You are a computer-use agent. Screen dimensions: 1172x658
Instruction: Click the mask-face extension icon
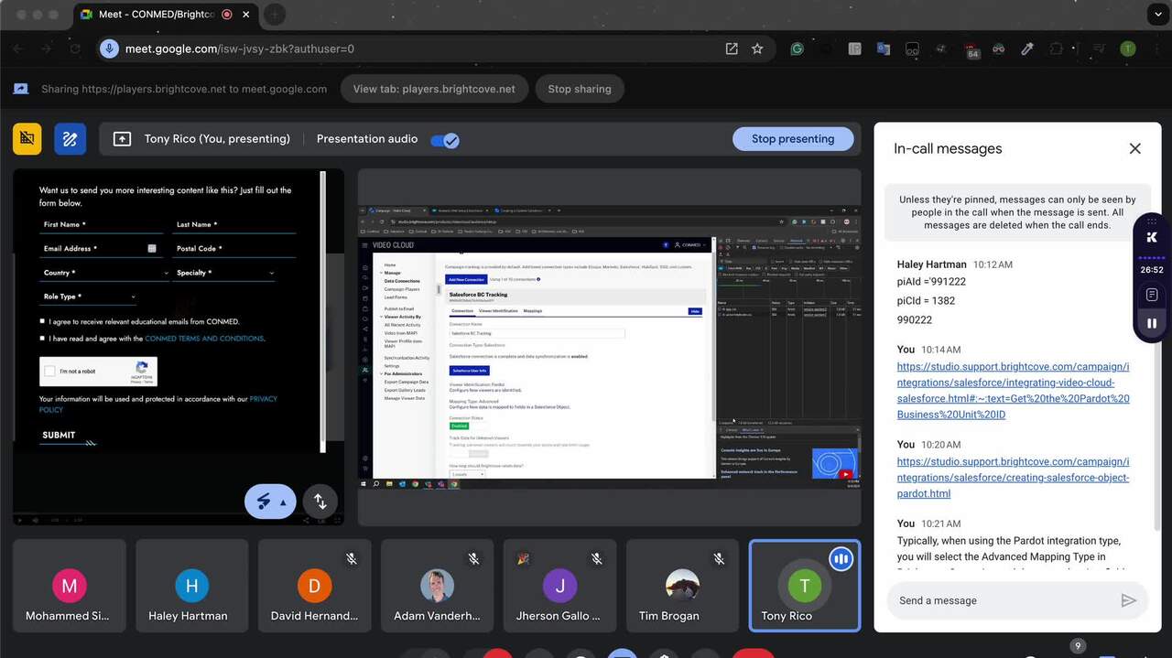[x=999, y=49]
